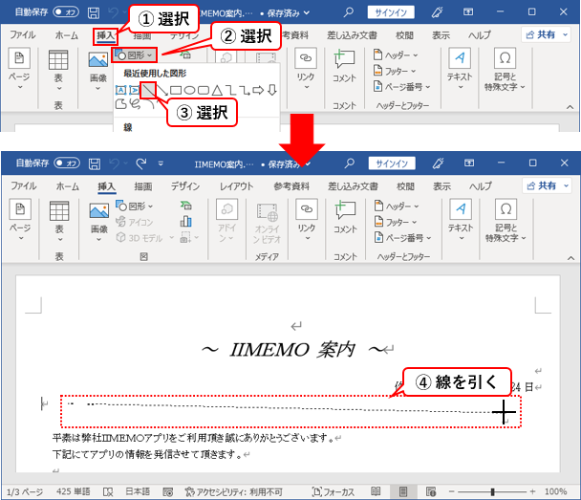Click the save disk icon in lower window

click(95, 163)
